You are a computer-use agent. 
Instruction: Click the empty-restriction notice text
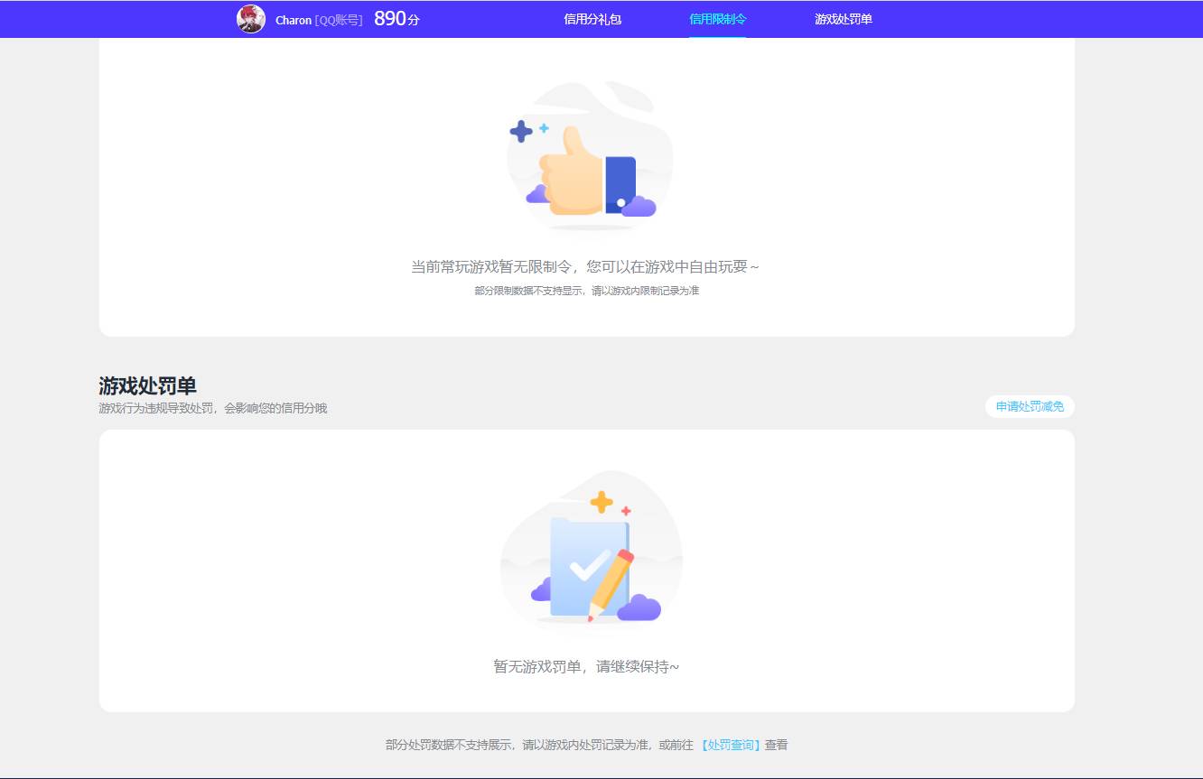coord(586,266)
